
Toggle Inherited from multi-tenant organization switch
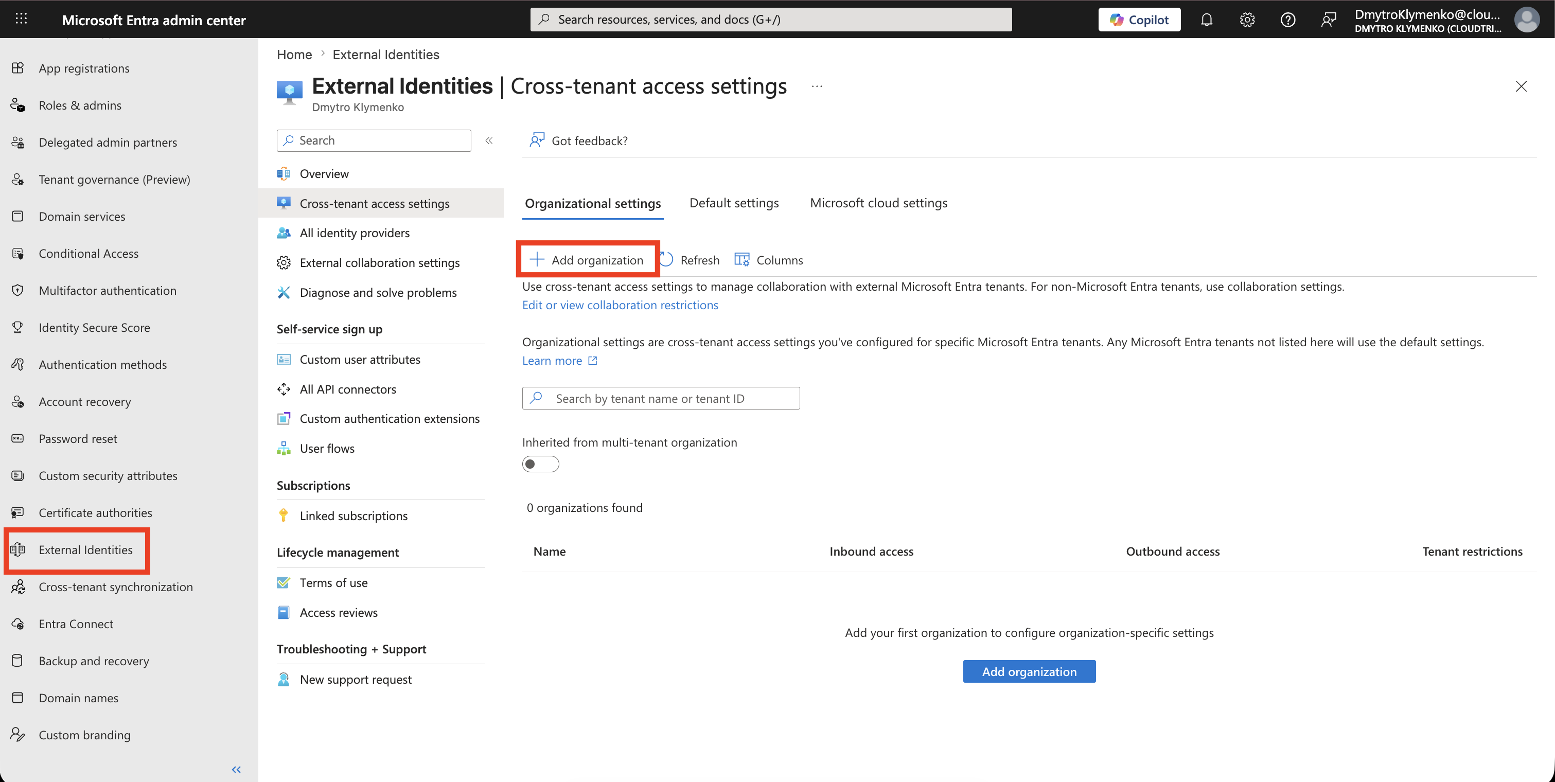tap(540, 464)
